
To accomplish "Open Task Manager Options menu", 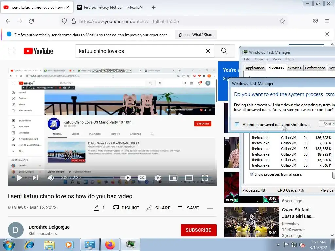I will pos(261,59).
